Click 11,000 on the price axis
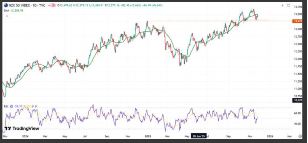Screen dimensions: 308x143 click(298, 89)
